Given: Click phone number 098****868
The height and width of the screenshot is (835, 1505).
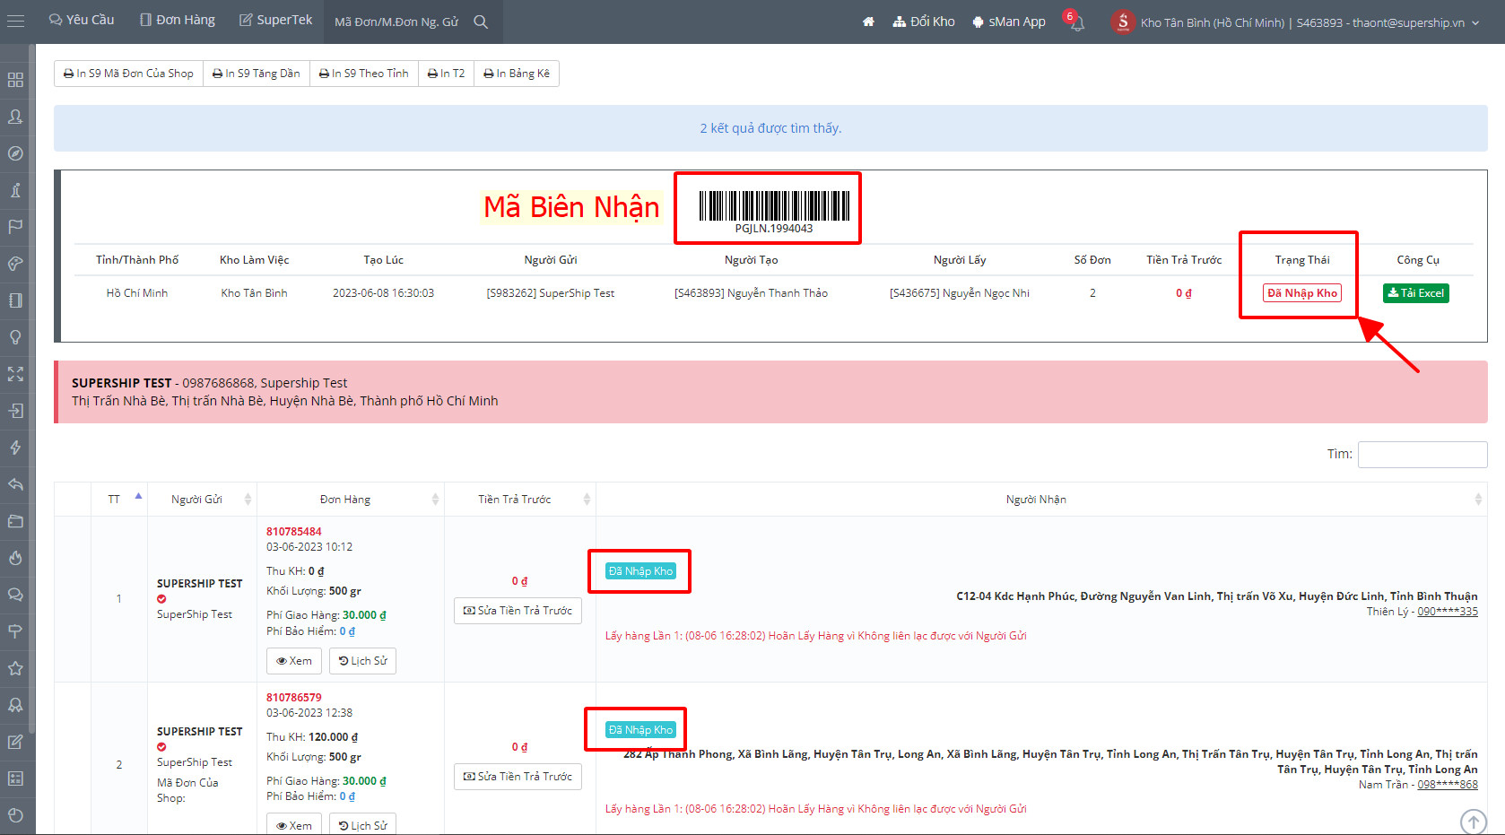Looking at the screenshot, I should pos(1448,785).
